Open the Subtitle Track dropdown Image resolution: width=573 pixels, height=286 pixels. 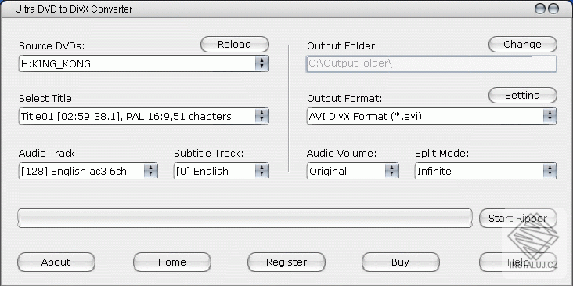pyautogui.click(x=221, y=171)
